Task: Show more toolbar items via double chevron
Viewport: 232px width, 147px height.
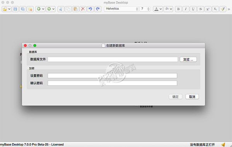Action: pos(229,9)
